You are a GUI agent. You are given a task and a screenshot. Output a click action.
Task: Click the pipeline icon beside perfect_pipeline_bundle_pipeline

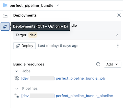click(17, 95)
